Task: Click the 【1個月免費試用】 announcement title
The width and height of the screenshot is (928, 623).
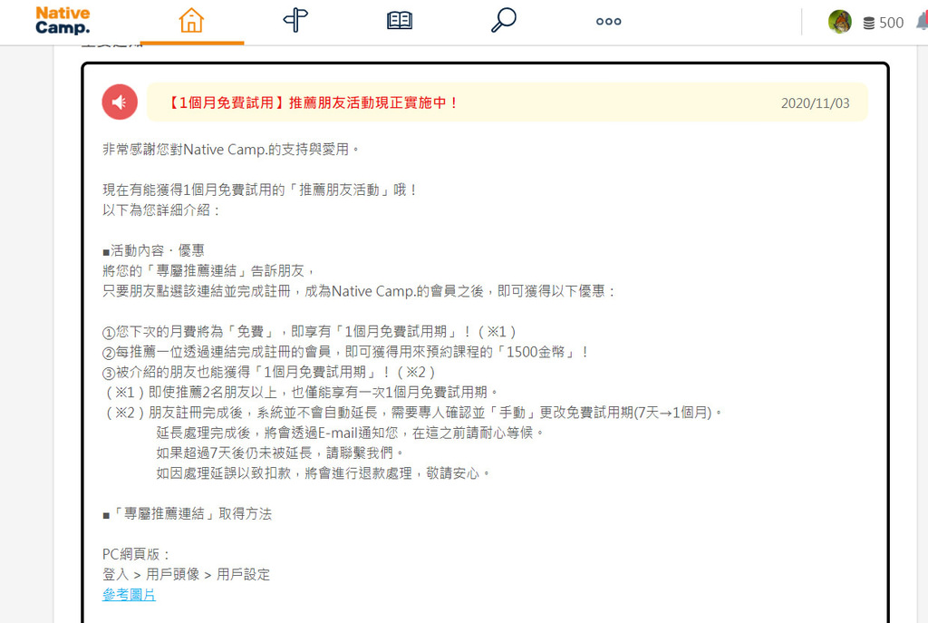Action: 312,103
